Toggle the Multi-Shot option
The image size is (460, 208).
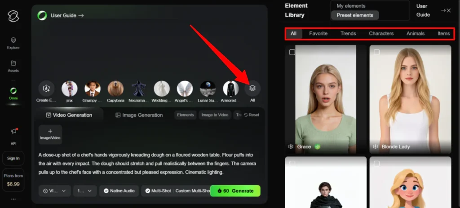[x=157, y=191]
